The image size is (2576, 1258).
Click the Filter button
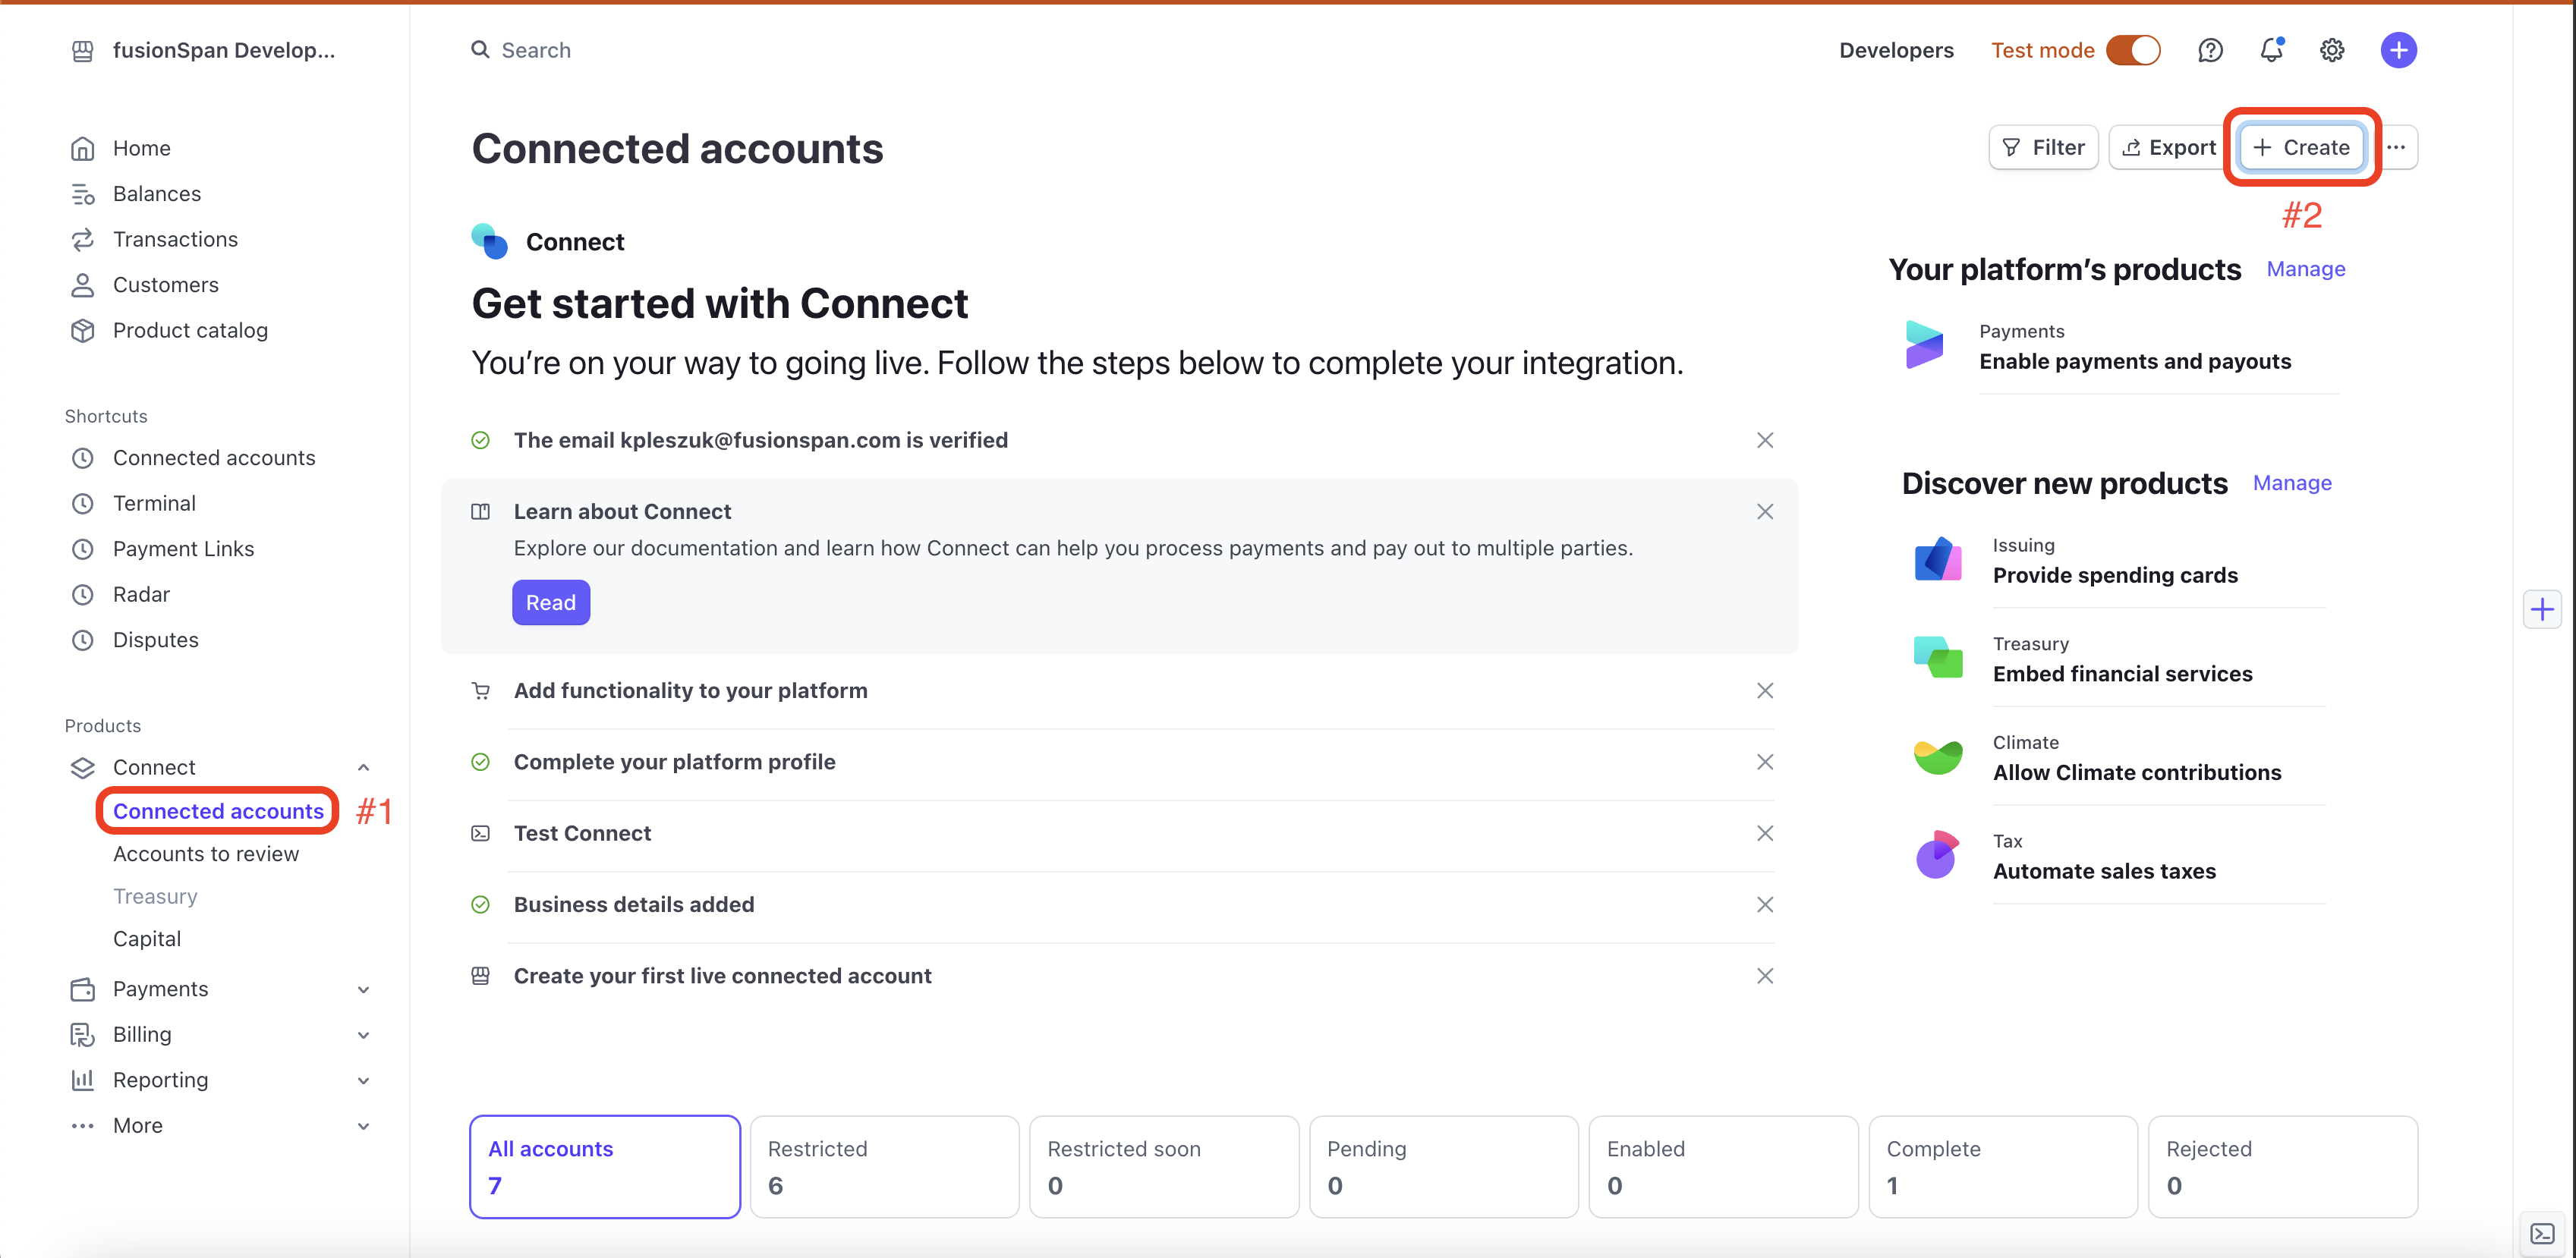[x=2043, y=147]
